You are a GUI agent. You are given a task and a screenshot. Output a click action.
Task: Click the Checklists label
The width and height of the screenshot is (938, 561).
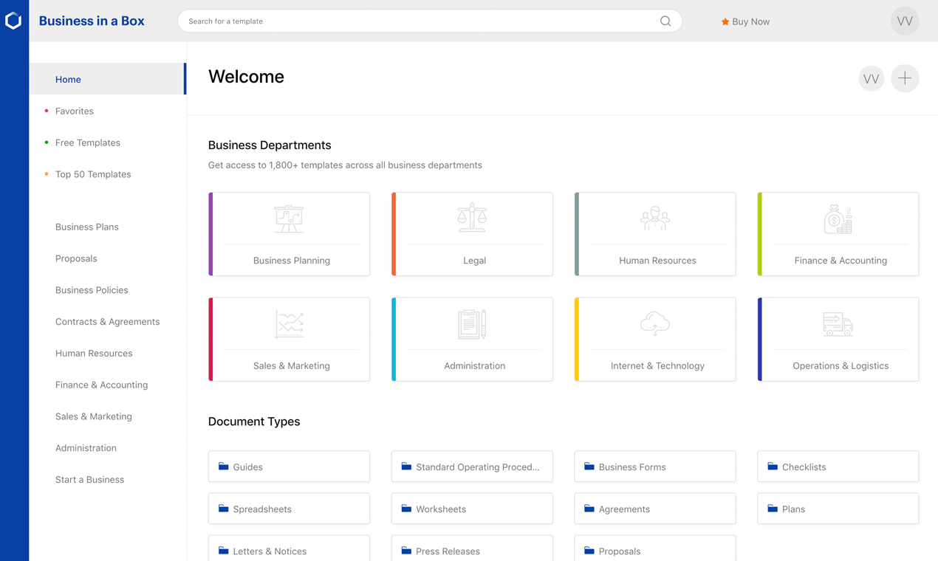point(804,467)
